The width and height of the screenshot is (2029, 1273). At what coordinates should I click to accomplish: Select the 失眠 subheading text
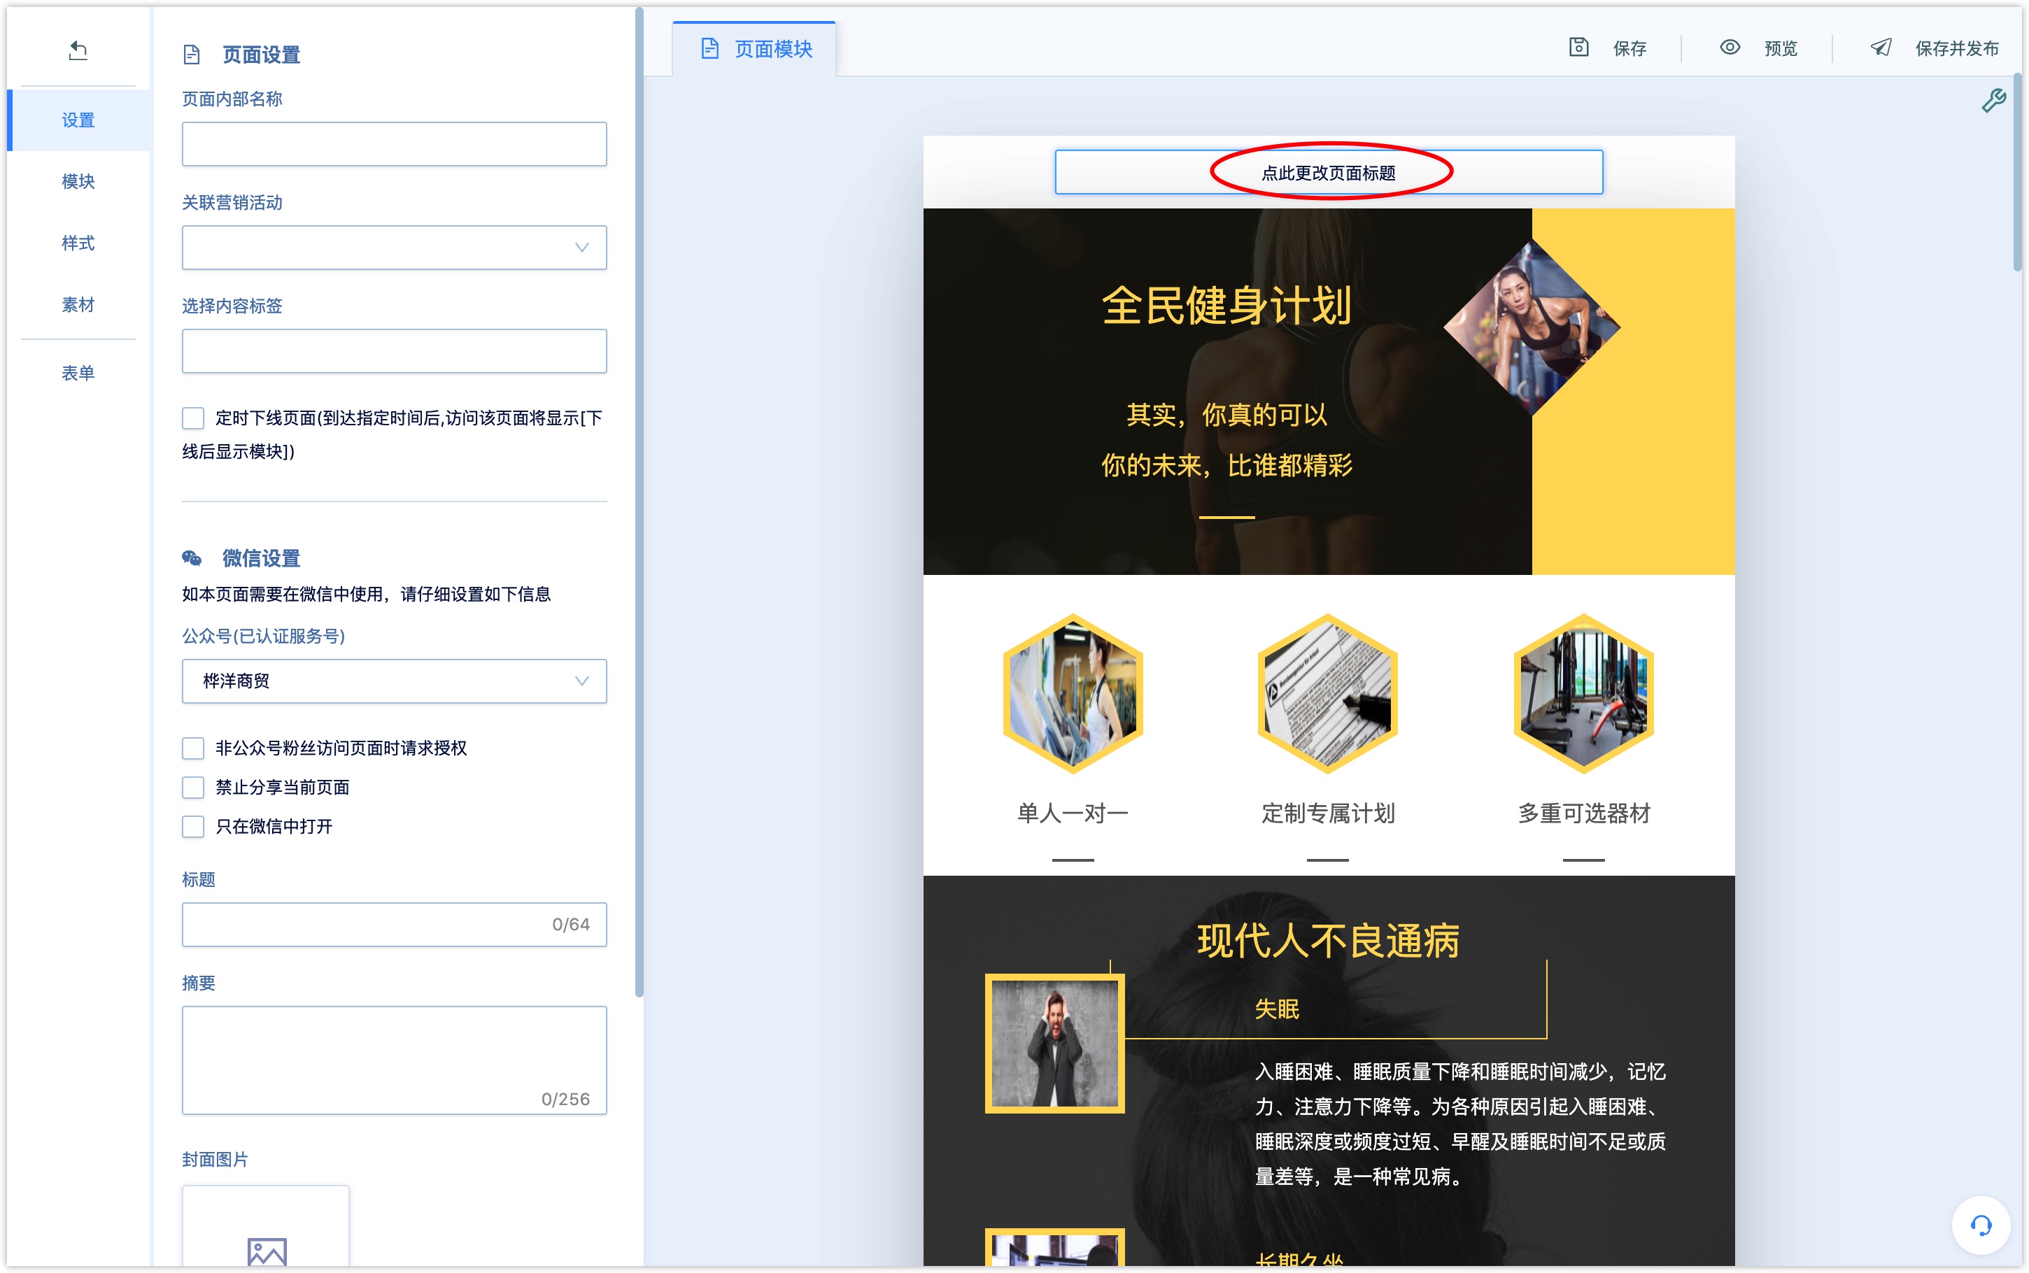coord(1276,1009)
